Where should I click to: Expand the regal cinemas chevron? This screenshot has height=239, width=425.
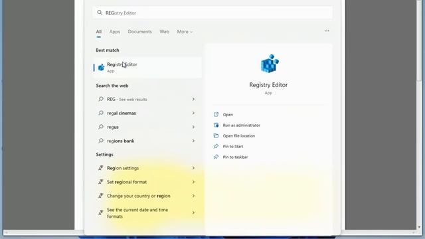tap(193, 113)
